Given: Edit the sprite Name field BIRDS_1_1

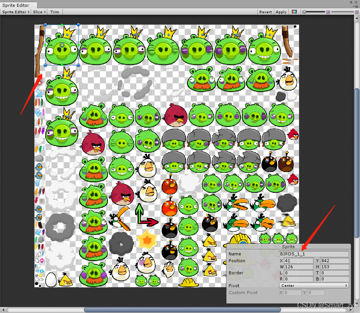Looking at the screenshot, I should [x=314, y=254].
